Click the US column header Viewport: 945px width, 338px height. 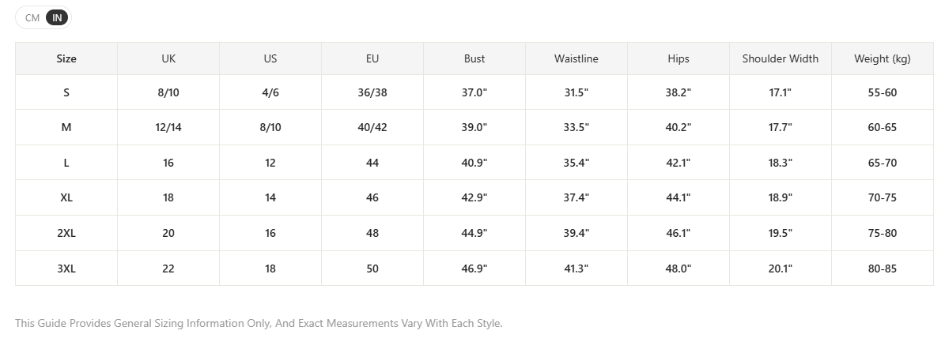coord(270,59)
